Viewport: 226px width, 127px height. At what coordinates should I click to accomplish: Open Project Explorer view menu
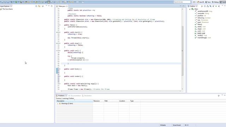46,6
